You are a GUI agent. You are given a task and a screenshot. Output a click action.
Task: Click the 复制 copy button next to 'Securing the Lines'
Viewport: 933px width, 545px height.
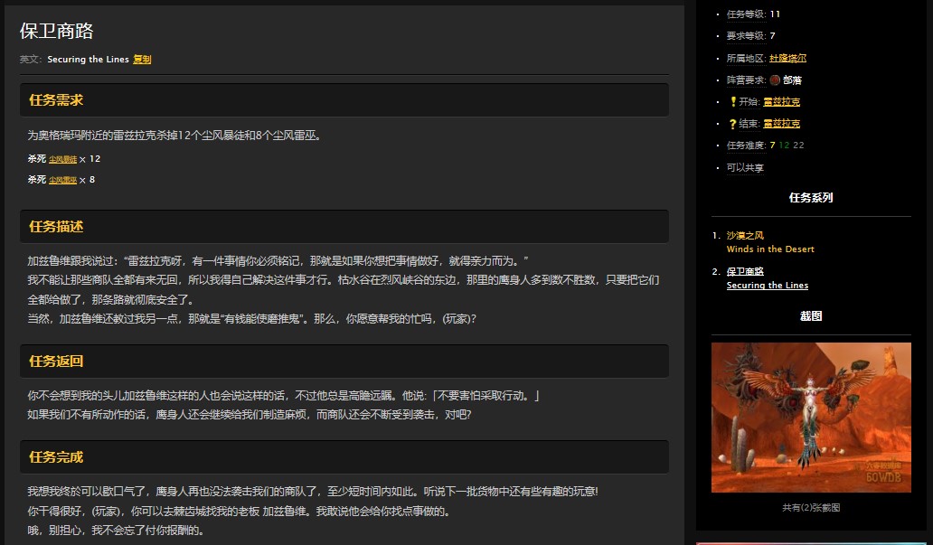[142, 59]
